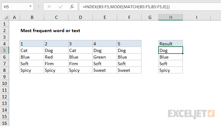Select row 6 header

point(4,57)
